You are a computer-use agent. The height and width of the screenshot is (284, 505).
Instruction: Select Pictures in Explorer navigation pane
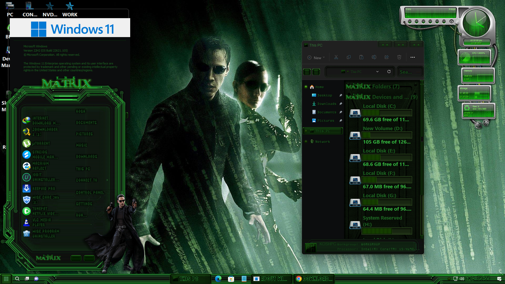tap(325, 120)
